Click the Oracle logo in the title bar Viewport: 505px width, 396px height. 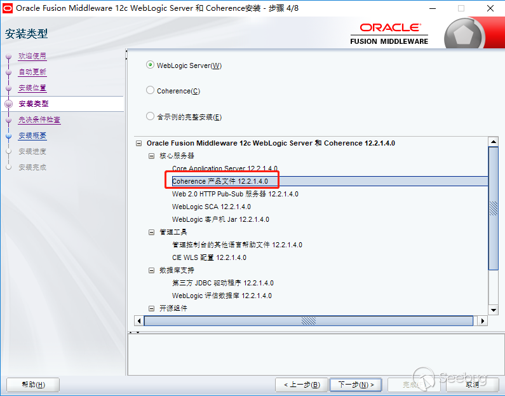pyautogui.click(x=8, y=8)
